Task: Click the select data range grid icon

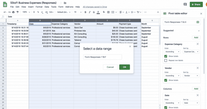Action: (198, 22)
